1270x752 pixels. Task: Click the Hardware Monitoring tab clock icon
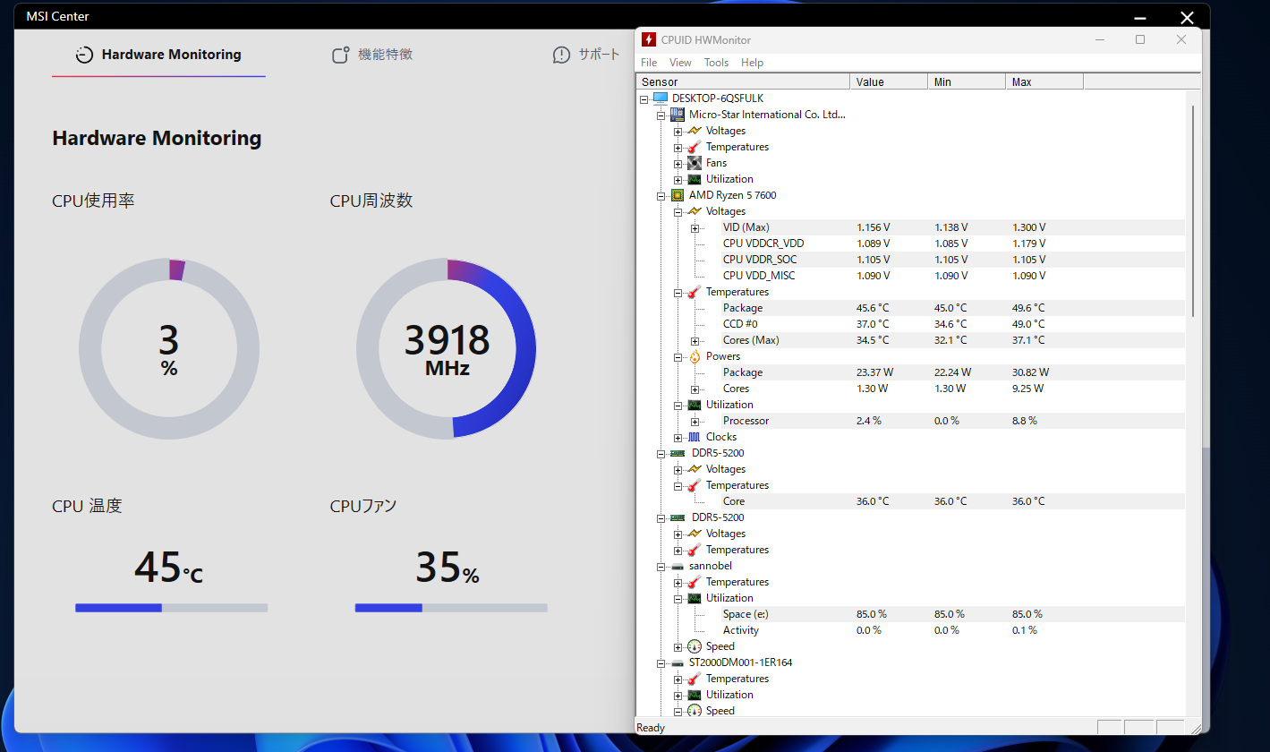click(x=83, y=55)
